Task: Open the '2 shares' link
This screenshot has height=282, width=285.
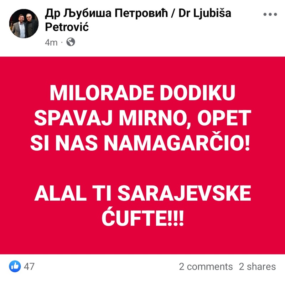Action: 257,267
